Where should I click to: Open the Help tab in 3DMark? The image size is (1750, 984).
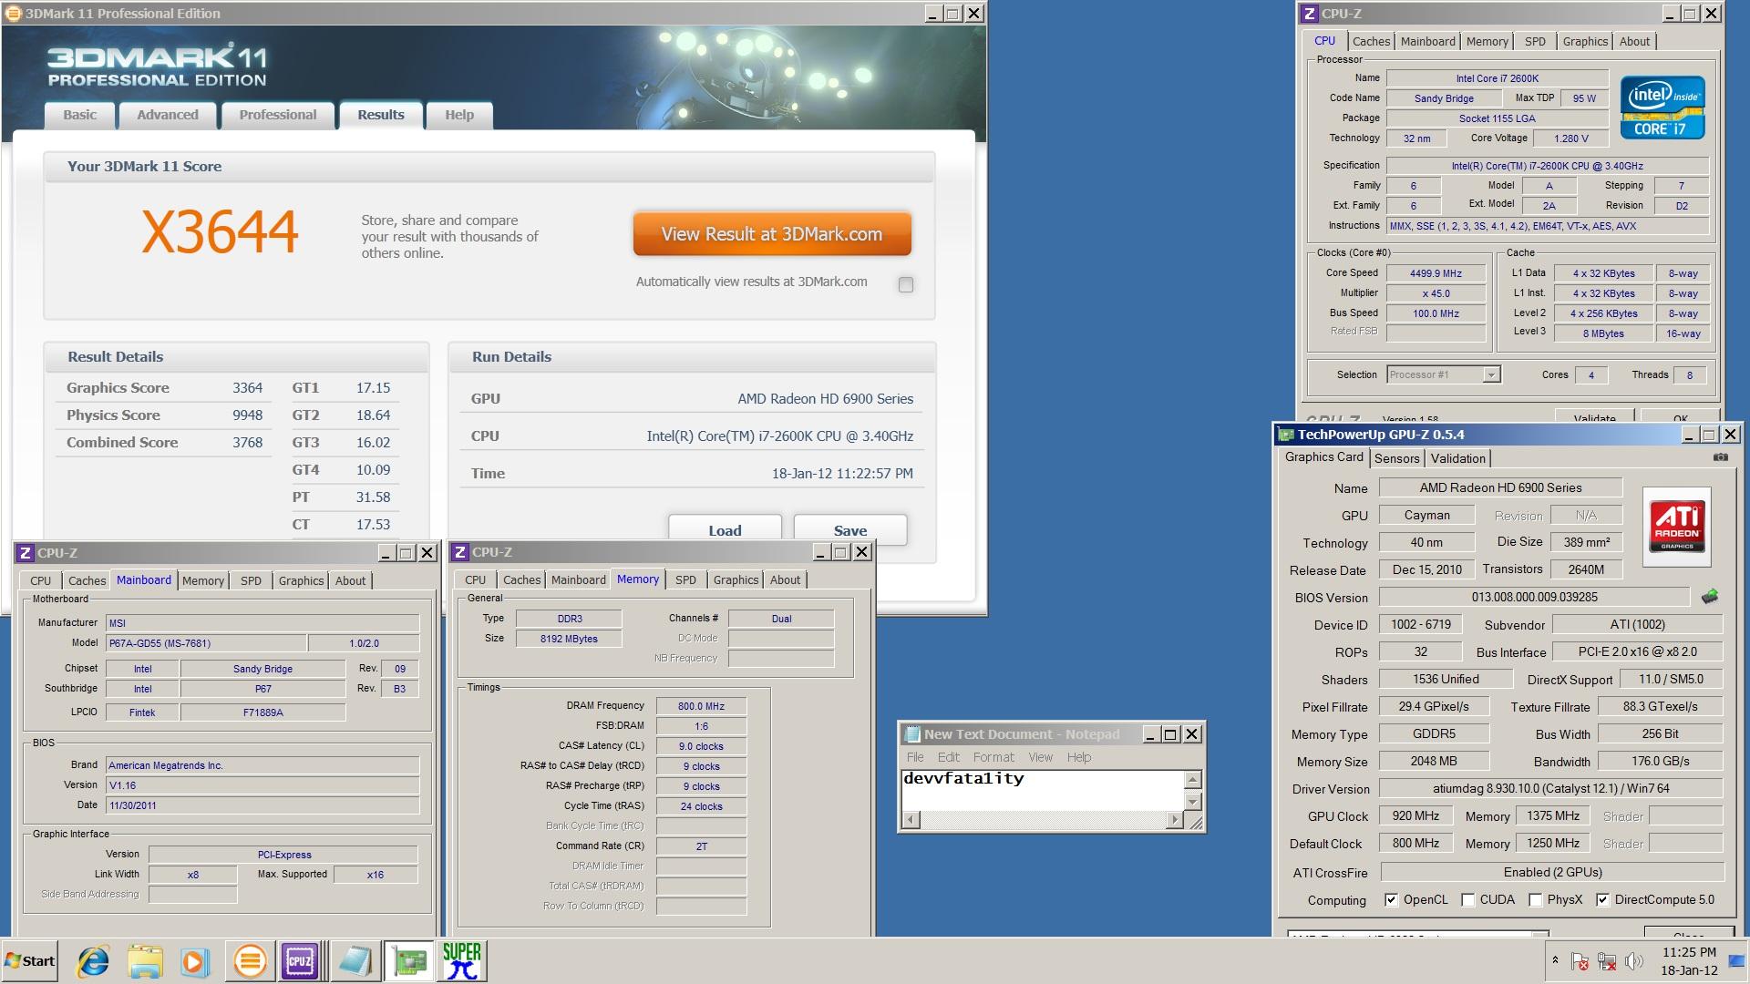[x=459, y=115]
